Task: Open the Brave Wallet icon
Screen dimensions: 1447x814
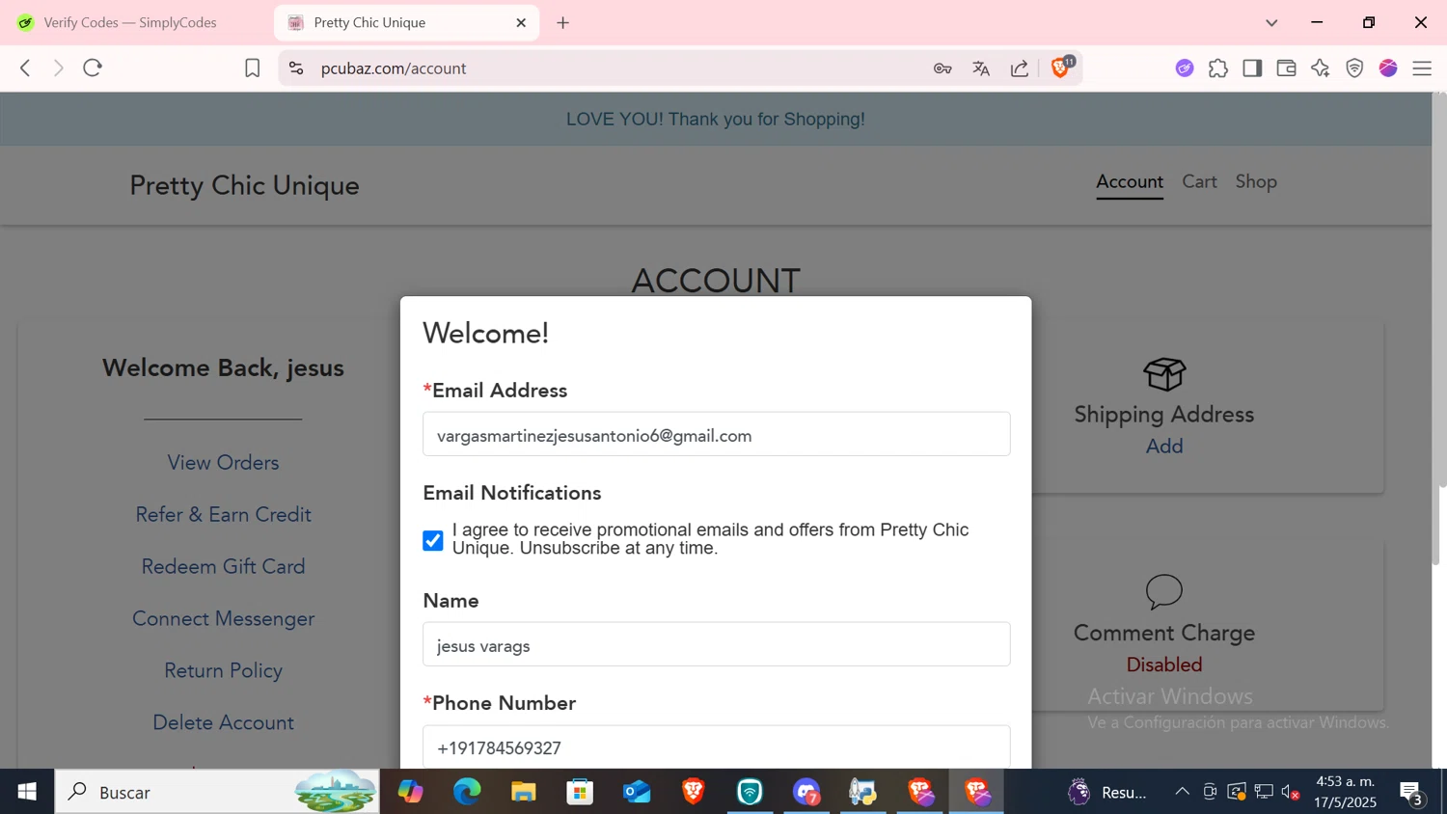Action: pos(1286,68)
